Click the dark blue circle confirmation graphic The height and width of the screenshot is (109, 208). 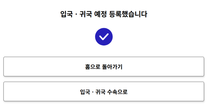pos(104,37)
